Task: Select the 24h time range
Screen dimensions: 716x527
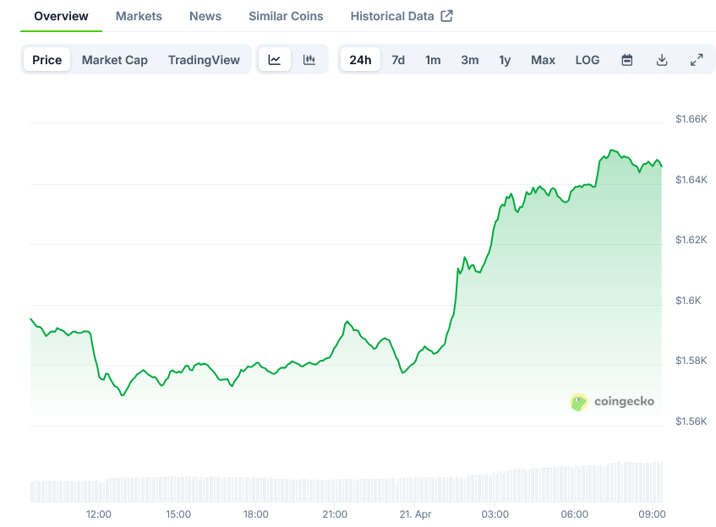Action: point(360,60)
